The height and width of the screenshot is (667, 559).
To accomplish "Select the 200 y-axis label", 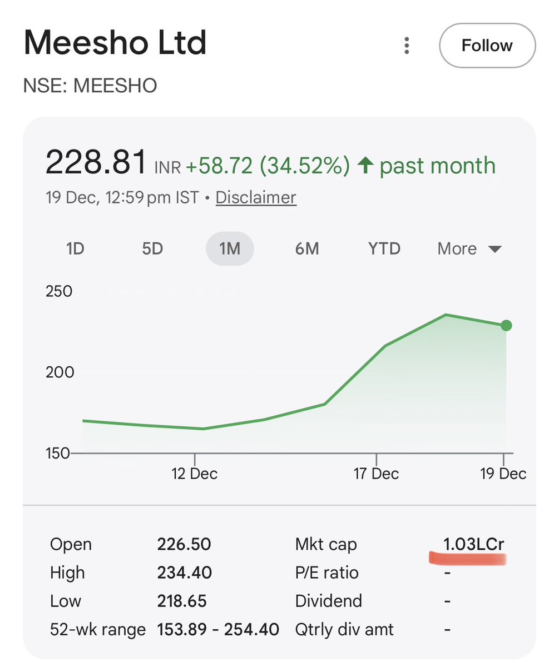I will (x=59, y=372).
